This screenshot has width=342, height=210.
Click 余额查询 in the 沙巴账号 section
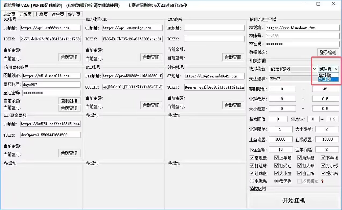coord(233,105)
